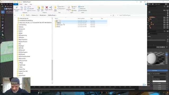Click Select none in ribbon
Image resolution: width=169 pixels, height=95 pixels.
(x=82, y=9)
